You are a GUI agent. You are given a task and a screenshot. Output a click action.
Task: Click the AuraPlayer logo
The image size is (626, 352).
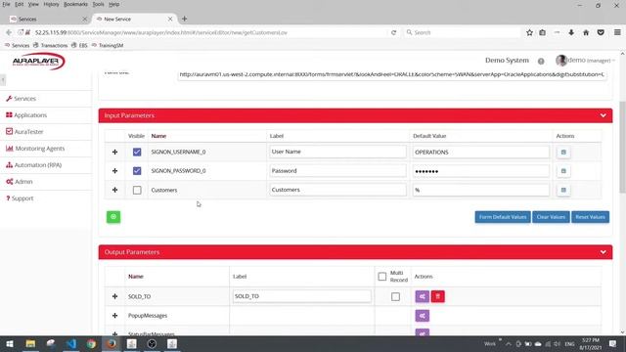[38, 61]
